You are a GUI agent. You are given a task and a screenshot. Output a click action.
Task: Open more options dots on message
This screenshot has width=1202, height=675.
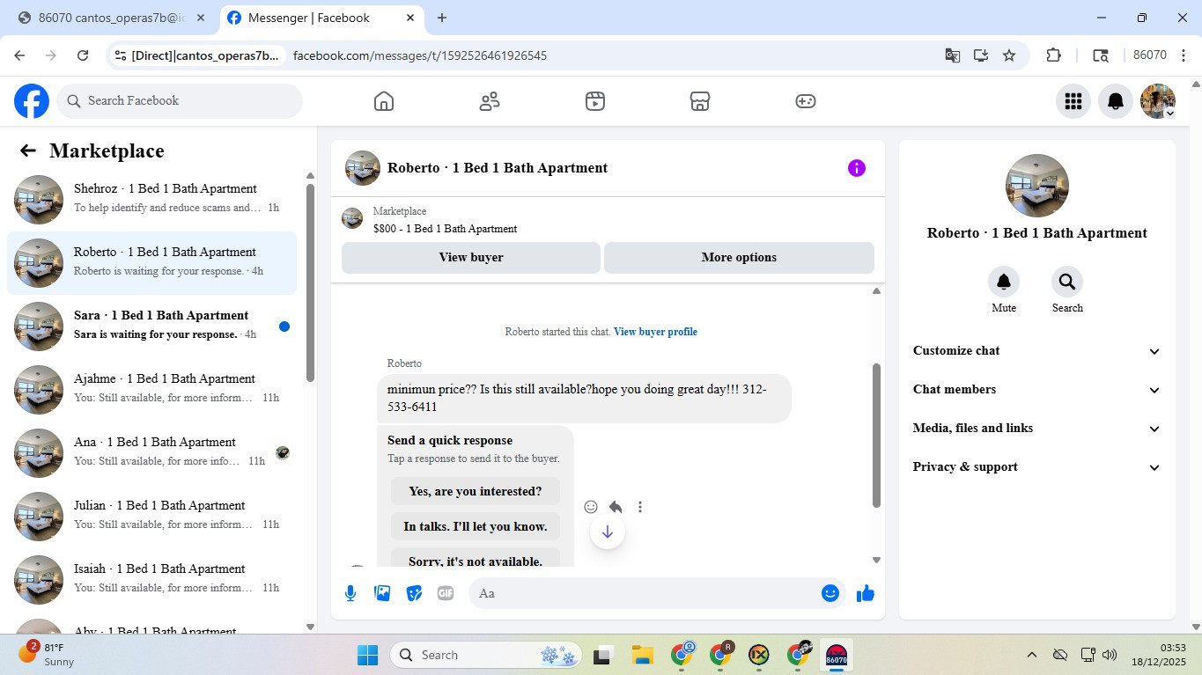coord(640,507)
